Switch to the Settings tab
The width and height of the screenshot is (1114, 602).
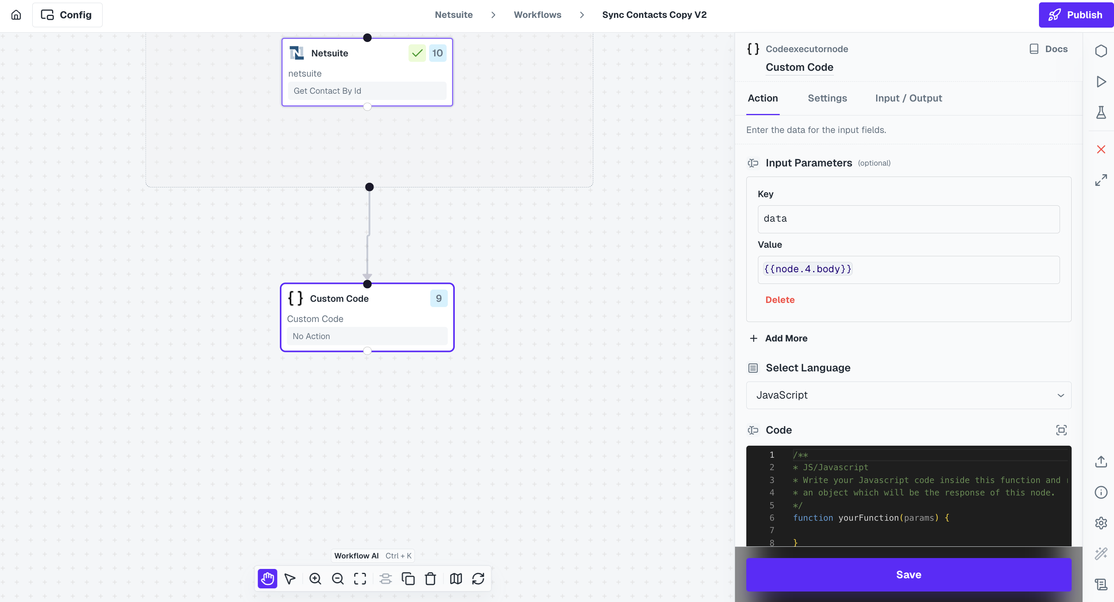click(827, 98)
